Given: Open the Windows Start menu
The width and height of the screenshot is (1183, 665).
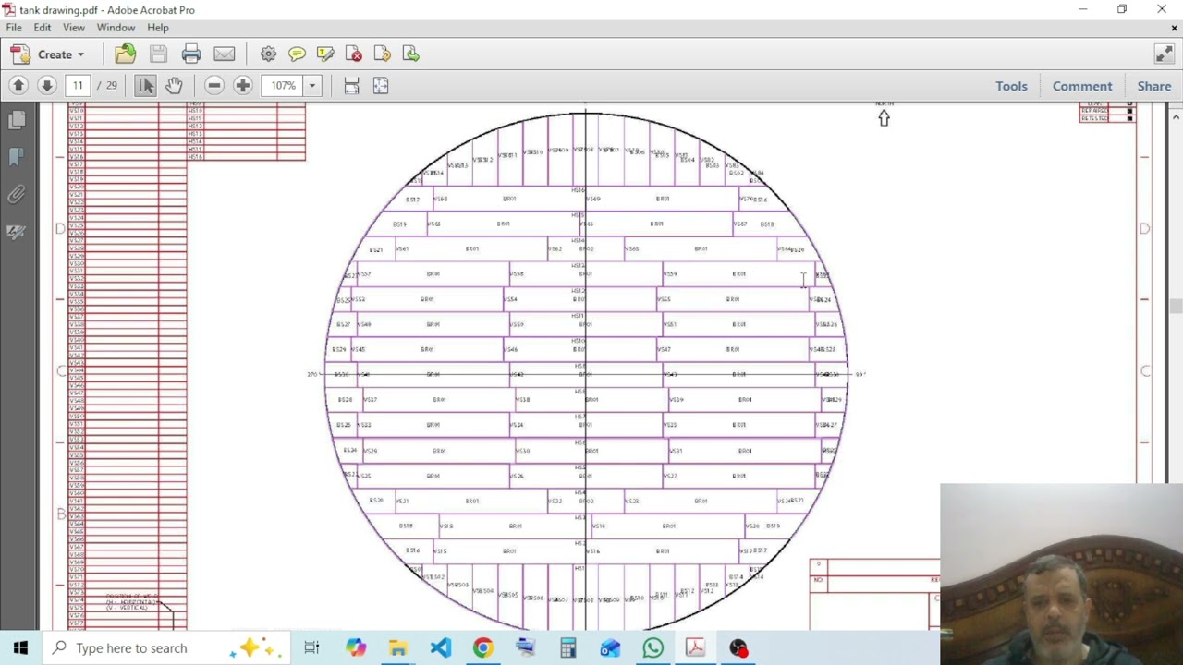Looking at the screenshot, I should [20, 647].
